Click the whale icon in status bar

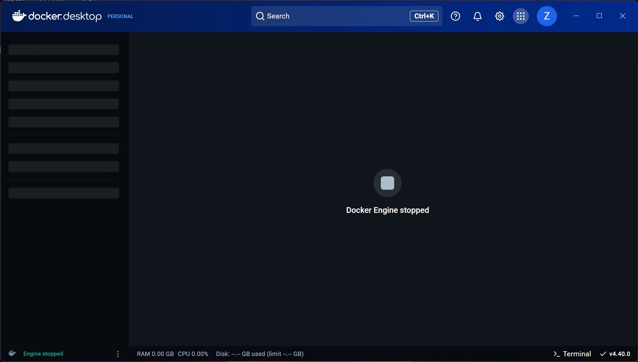pos(12,353)
